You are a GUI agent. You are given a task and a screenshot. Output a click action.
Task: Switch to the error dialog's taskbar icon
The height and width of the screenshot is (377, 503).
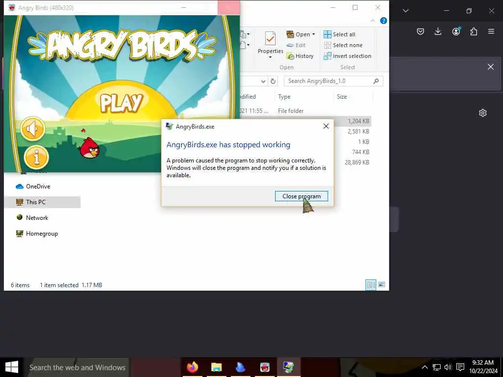(x=288, y=367)
